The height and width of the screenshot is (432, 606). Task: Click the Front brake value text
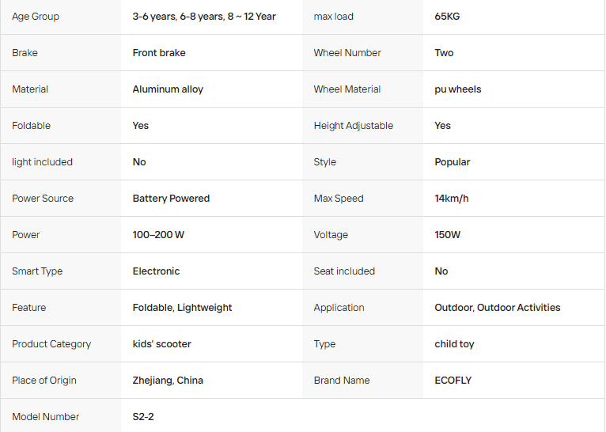pos(159,53)
